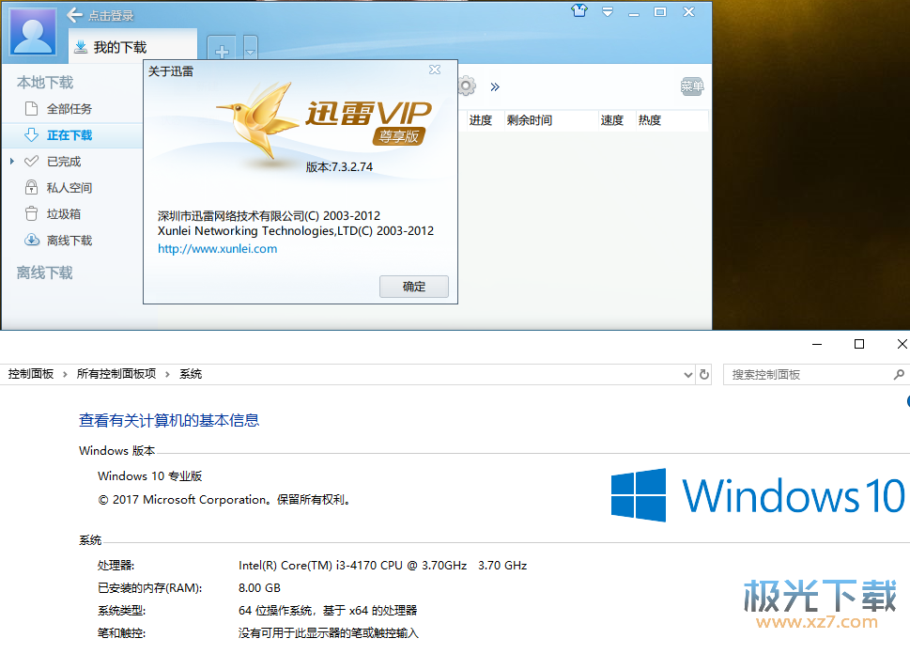
Task: Click the 查看有关计算机的基本信息 heading
Action: click(x=169, y=420)
